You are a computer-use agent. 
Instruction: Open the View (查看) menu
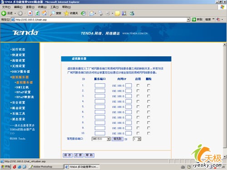[30, 7]
